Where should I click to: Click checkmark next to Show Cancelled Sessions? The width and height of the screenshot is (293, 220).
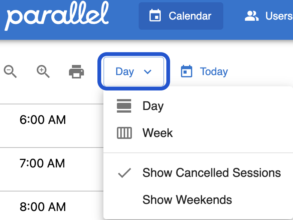[x=124, y=173]
